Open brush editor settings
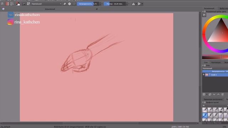The image size is (228, 128). tap(24, 4)
